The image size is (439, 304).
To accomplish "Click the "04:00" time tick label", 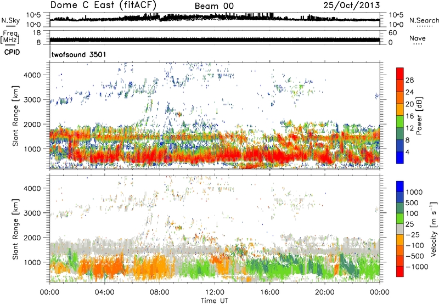I will pos(104,292).
